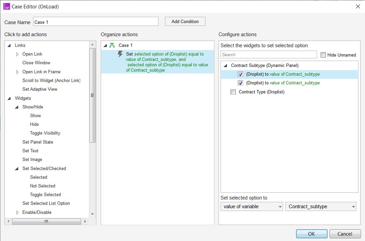365x241 pixels.
Task: Add the Show action
Action: pos(35,115)
